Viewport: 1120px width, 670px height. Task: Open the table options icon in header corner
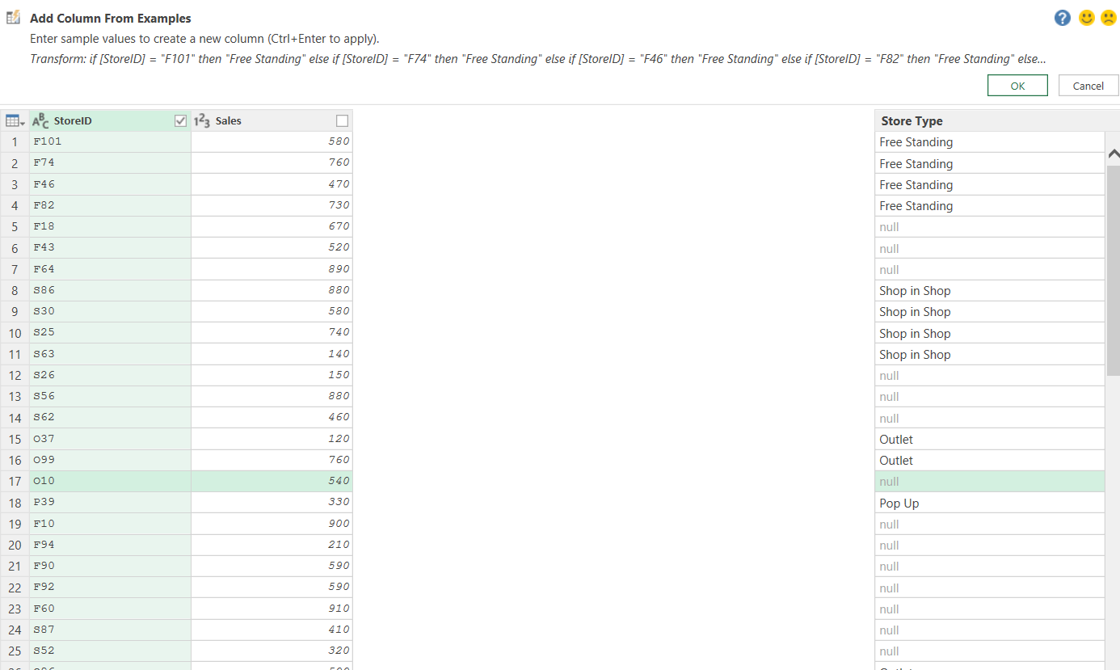(x=15, y=121)
